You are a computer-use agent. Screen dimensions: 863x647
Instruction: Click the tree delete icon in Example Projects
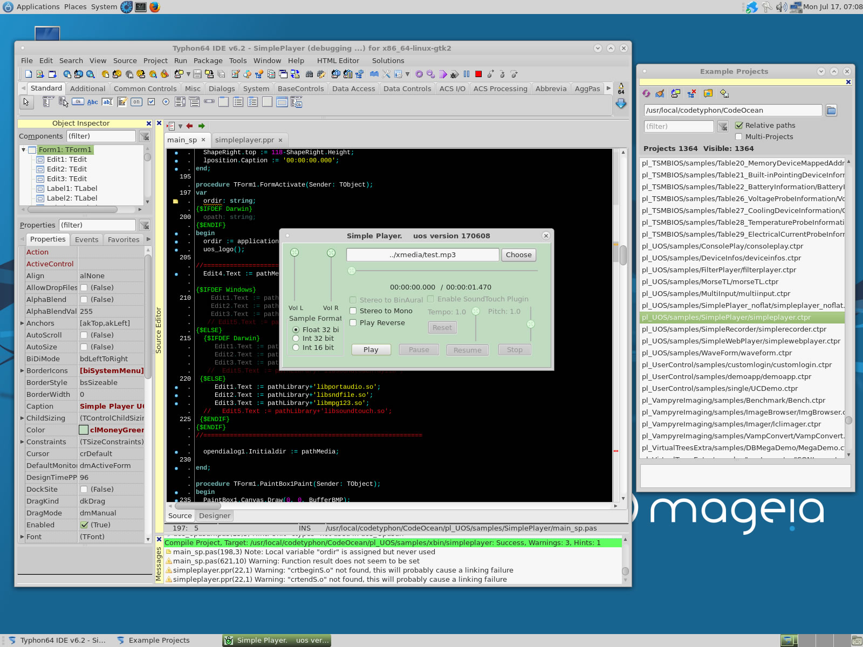692,94
